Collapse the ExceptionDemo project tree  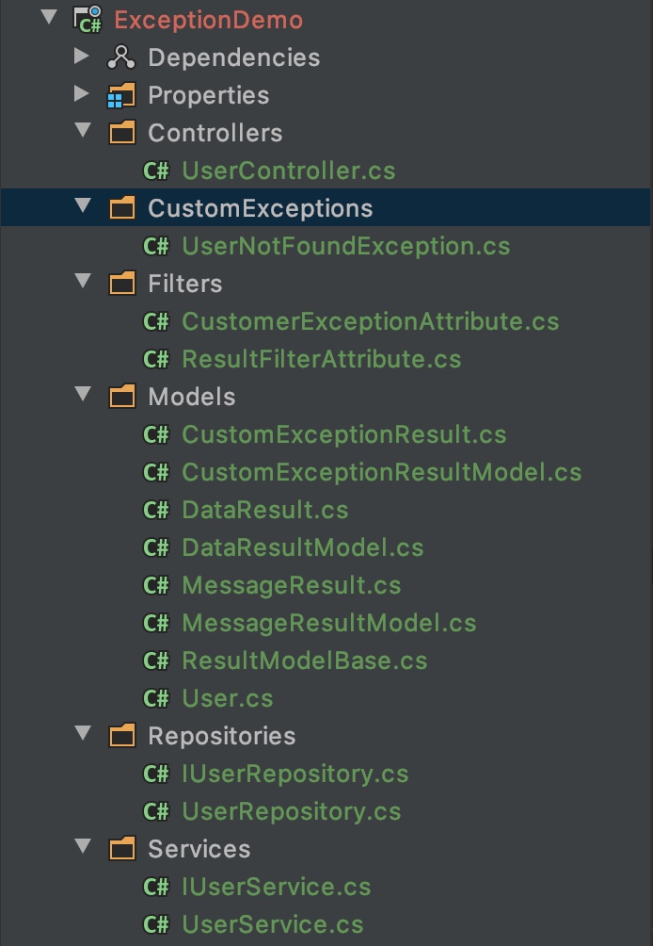pos(49,20)
